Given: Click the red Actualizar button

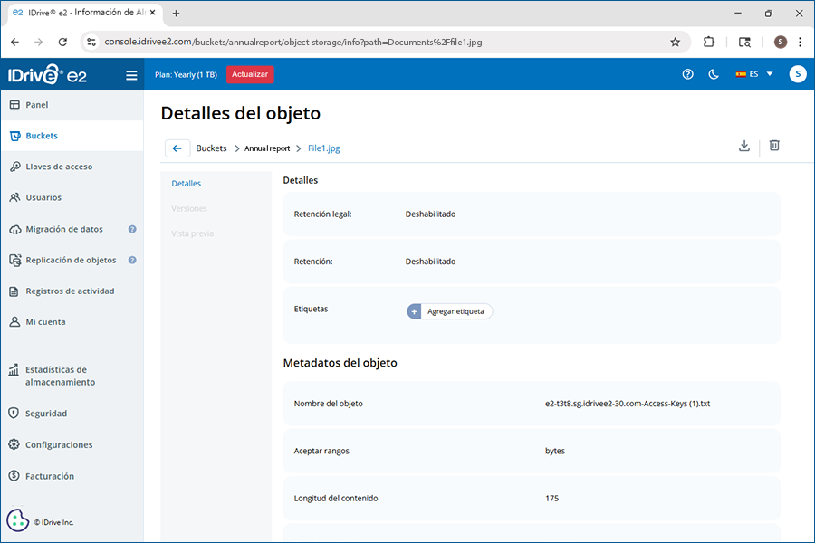Looking at the screenshot, I should point(250,74).
